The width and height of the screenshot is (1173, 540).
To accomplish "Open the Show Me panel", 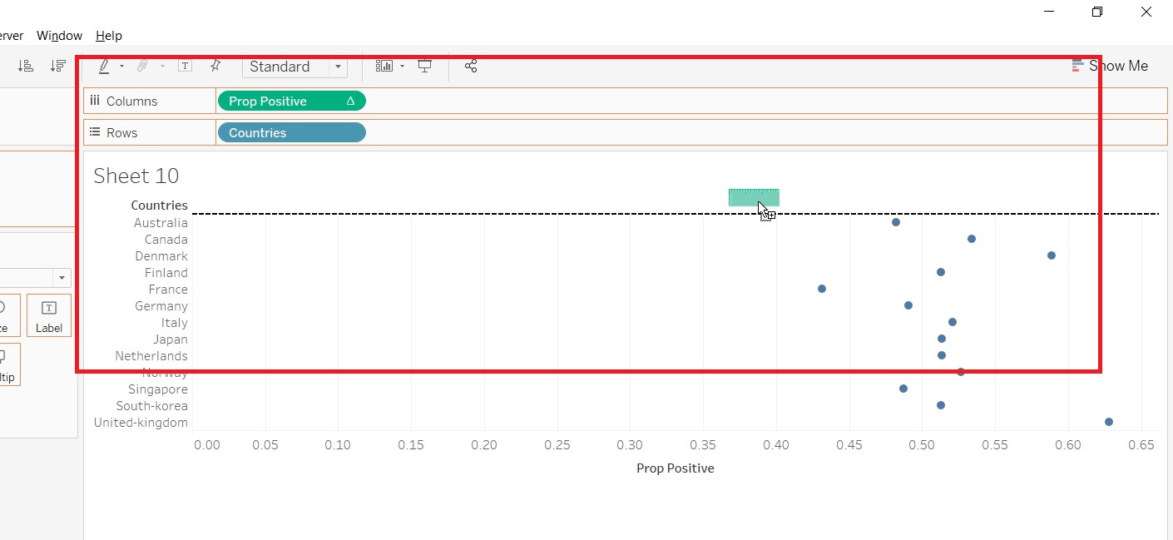I will coord(1110,66).
